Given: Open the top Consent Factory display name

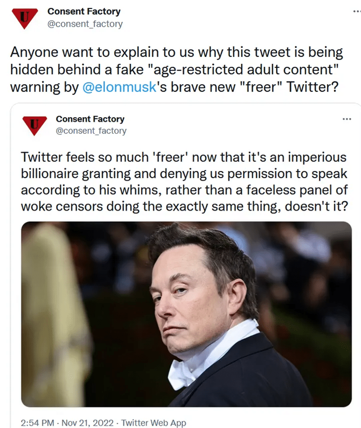Looking at the screenshot, I should [84, 12].
